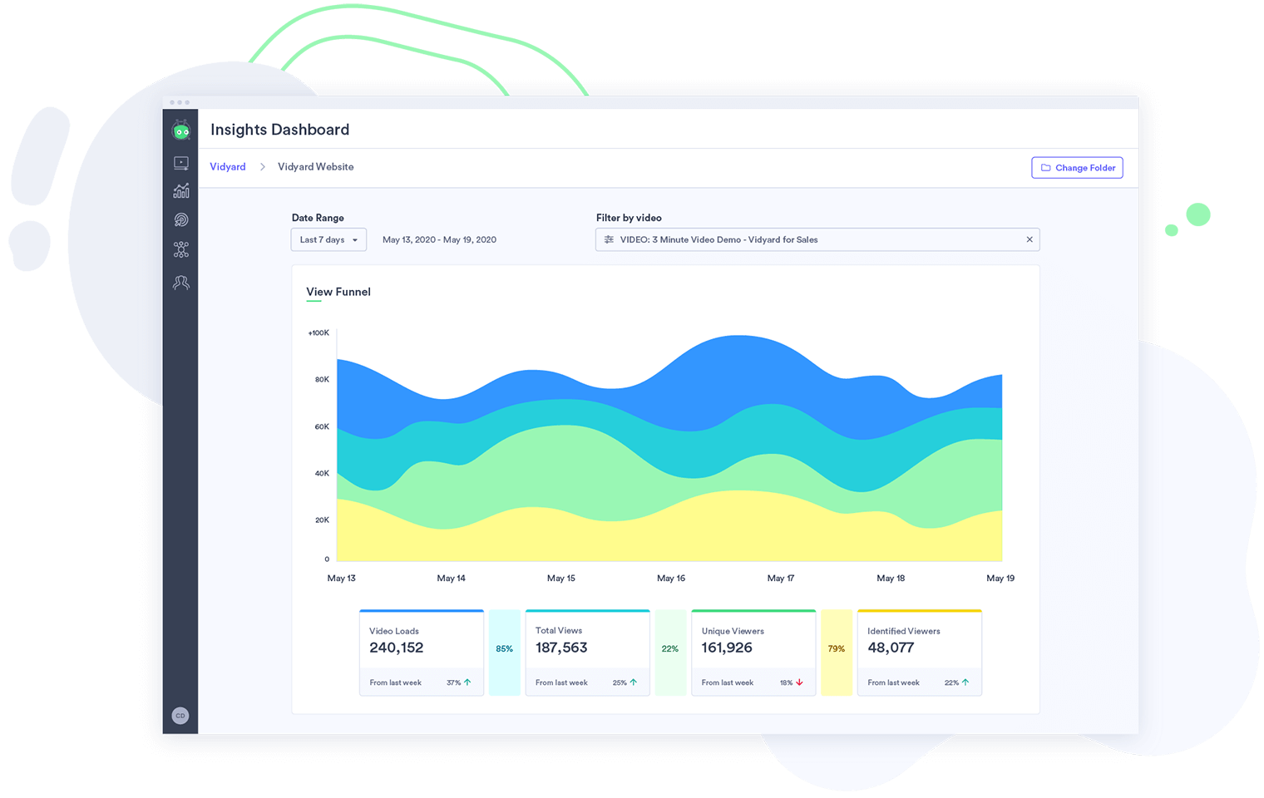This screenshot has width=1264, height=798.
Task: Click the Vidyard robot logo icon
Action: (180, 131)
